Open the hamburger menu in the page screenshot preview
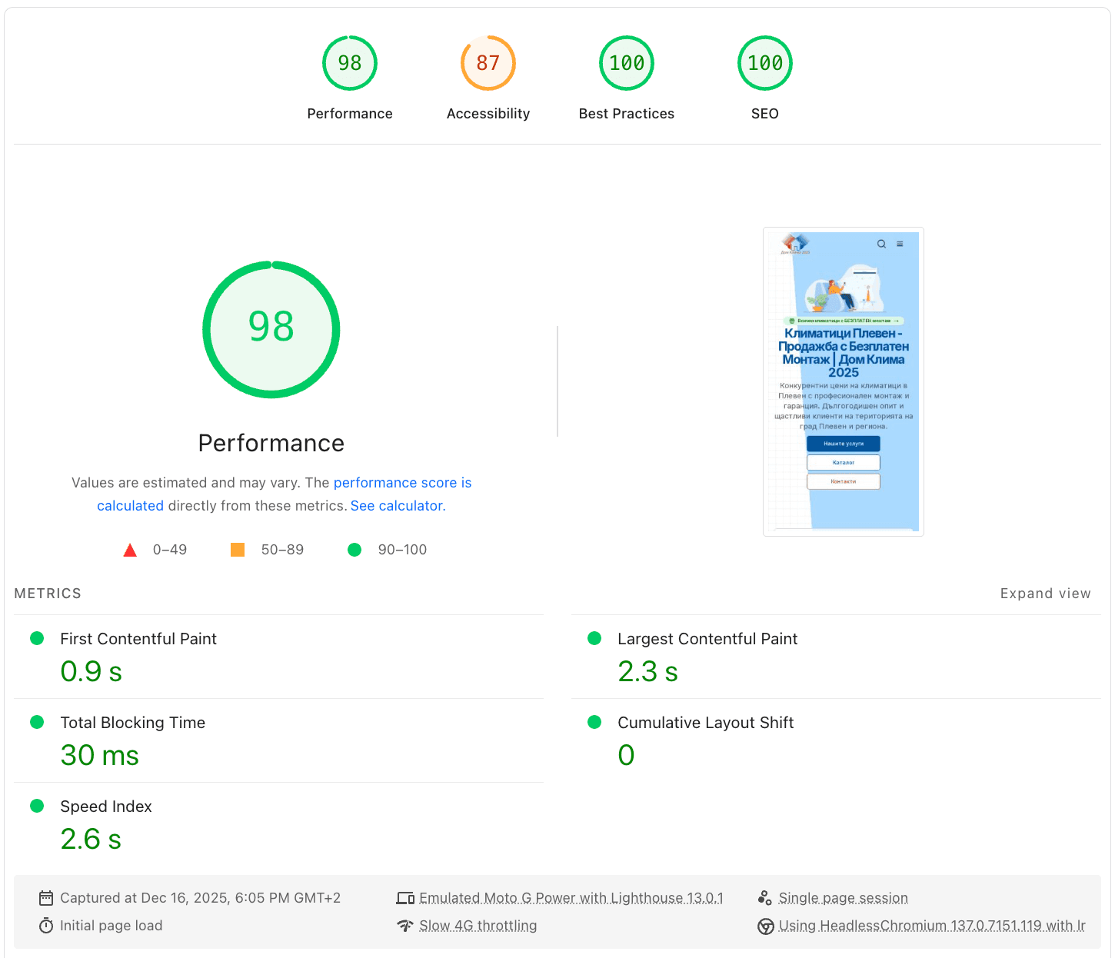The image size is (1115, 958). coord(900,243)
